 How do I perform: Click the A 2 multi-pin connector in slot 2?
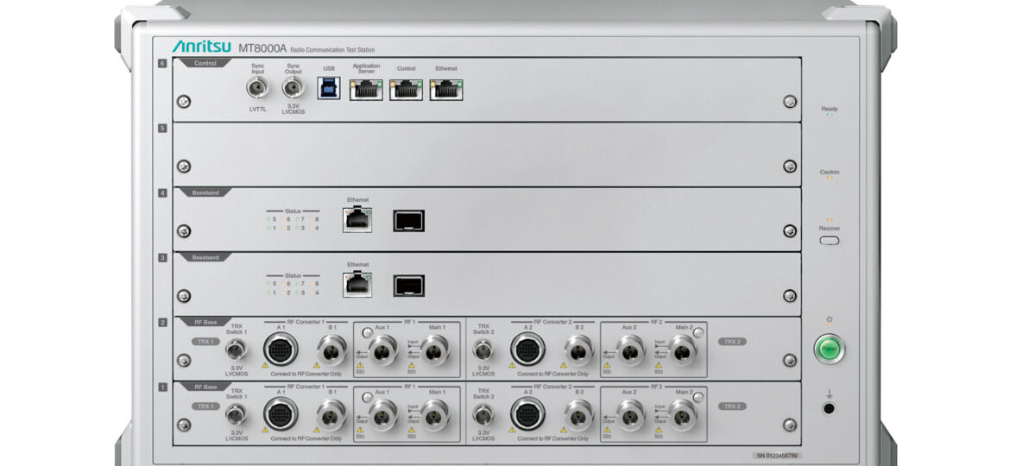tap(527, 349)
